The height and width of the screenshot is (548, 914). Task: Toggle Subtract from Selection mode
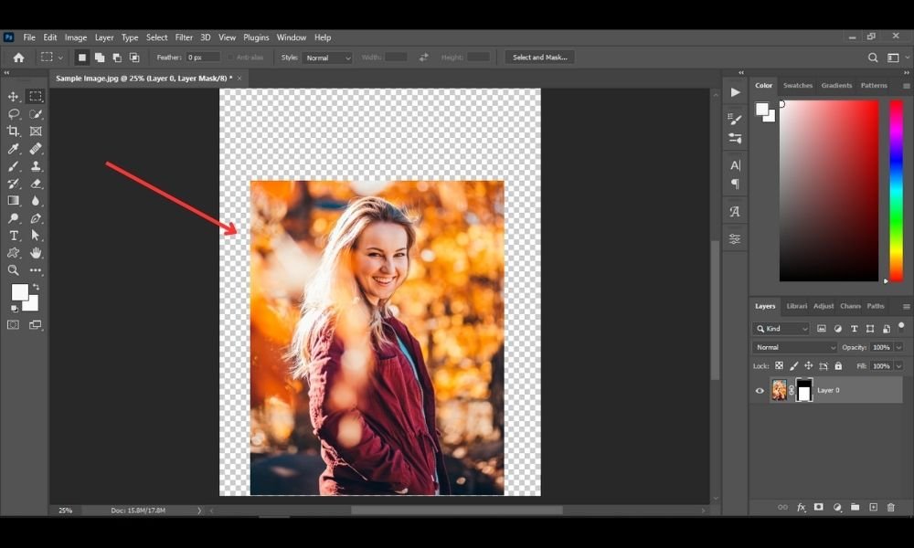point(117,57)
